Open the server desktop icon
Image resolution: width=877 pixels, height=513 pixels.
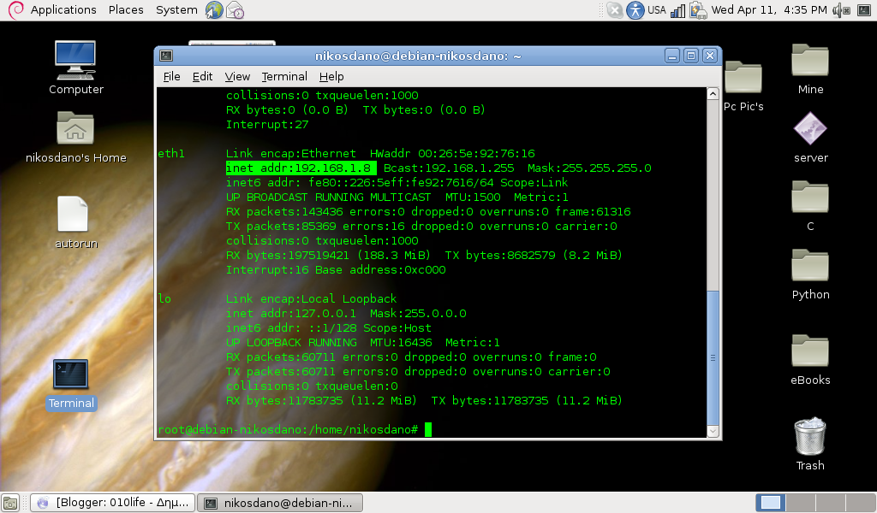[x=810, y=128]
